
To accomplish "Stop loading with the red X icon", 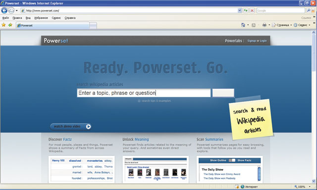I will tap(252, 10).
